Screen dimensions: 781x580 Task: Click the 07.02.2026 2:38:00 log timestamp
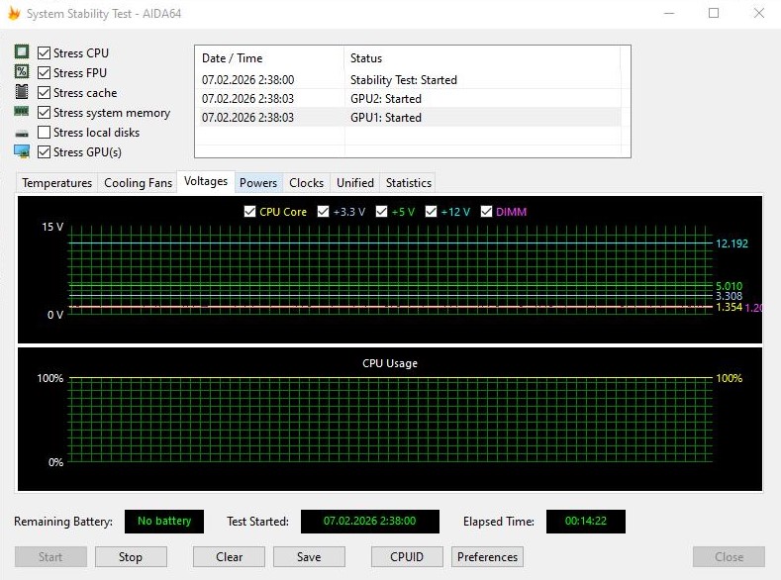click(x=248, y=79)
